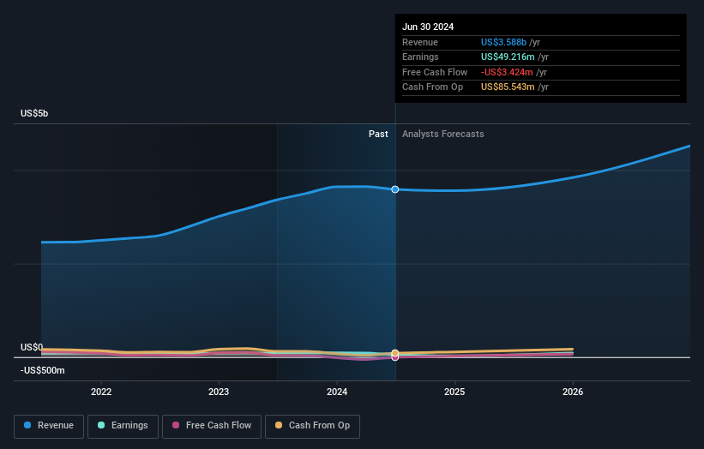704x449 pixels.
Task: Click the -US$3.424m free cash flow value
Action: pos(507,72)
